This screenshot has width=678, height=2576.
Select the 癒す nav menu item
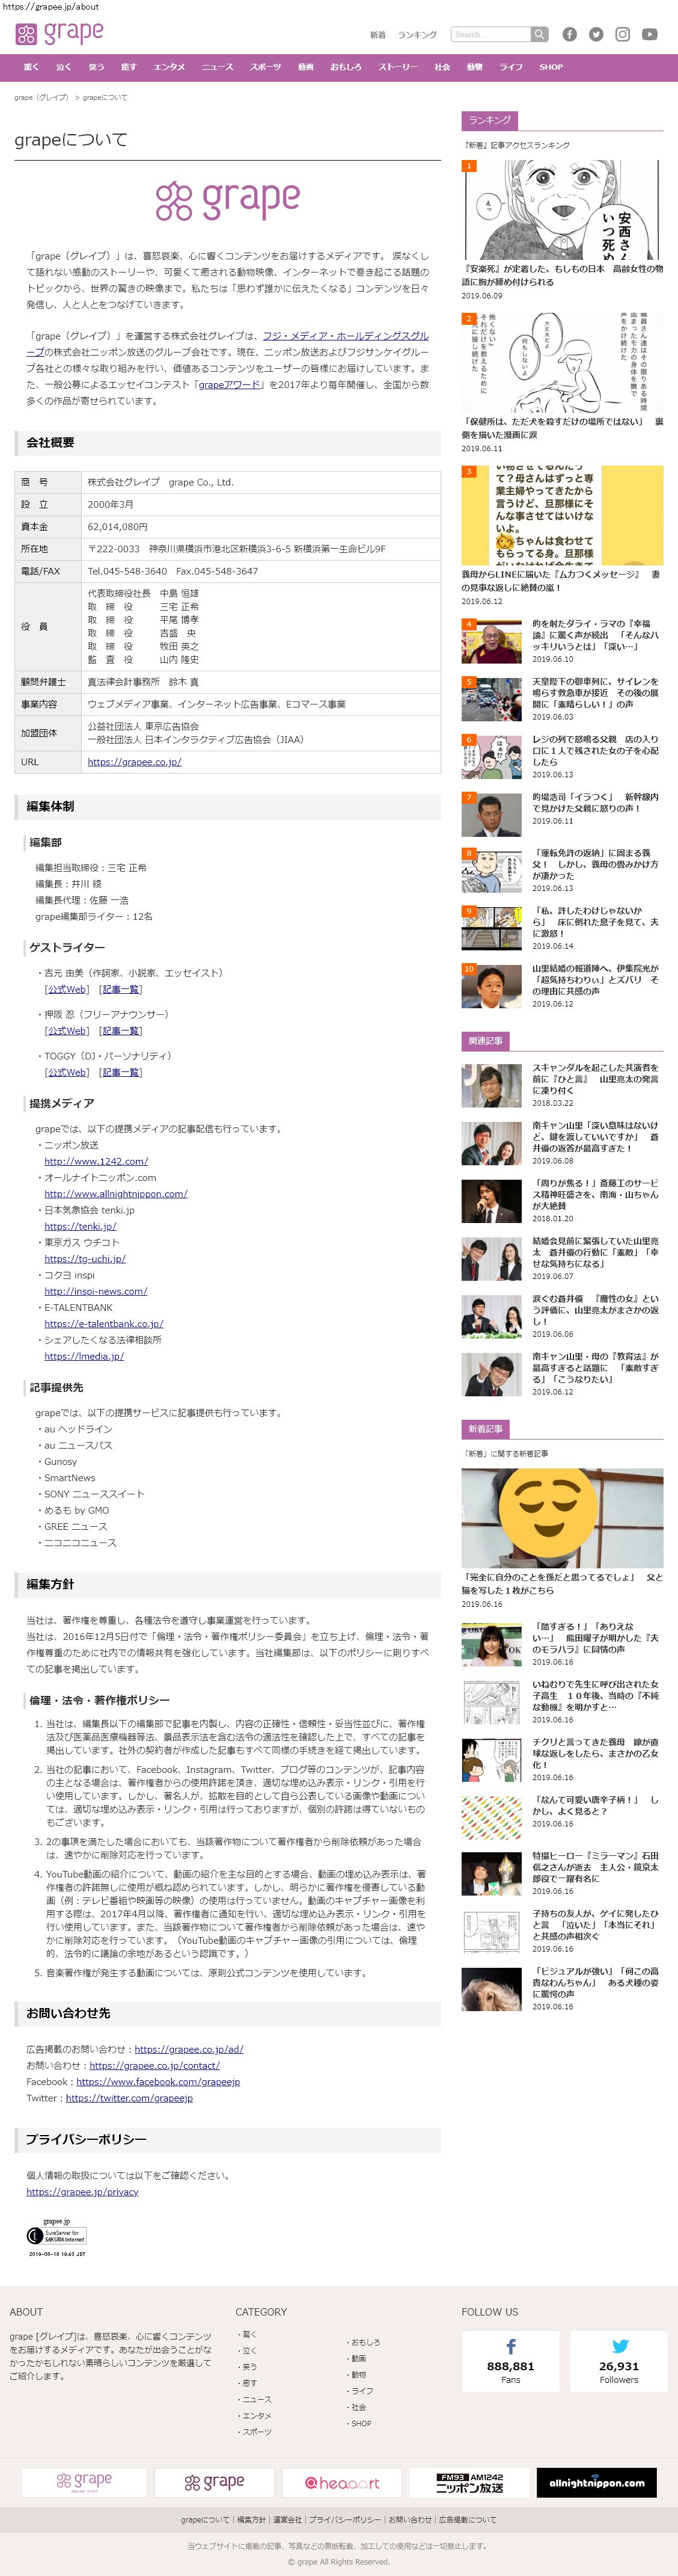129,67
